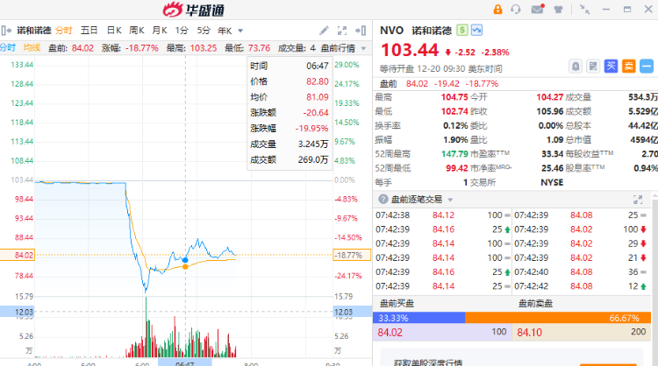This screenshot has width=658, height=366.
Task: Click the shirt skin theme icon
Action: [560, 10]
